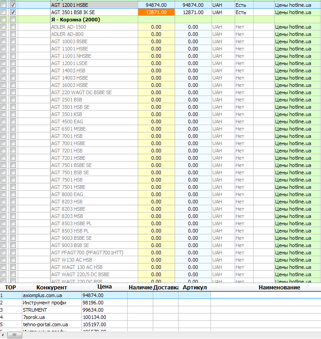Click the 105197.00 competitor price
Screen dimensions: 321x339
pyautogui.click(x=95, y=324)
